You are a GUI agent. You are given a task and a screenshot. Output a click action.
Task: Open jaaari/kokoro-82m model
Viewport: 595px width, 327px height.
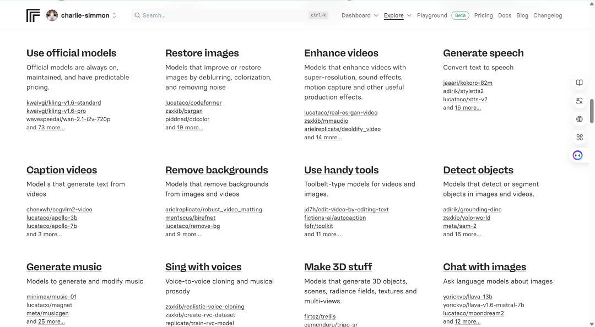click(x=468, y=83)
